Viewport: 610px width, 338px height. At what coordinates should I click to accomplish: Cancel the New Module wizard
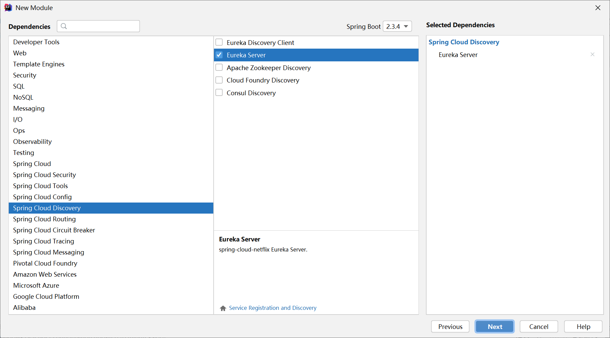pyautogui.click(x=539, y=327)
